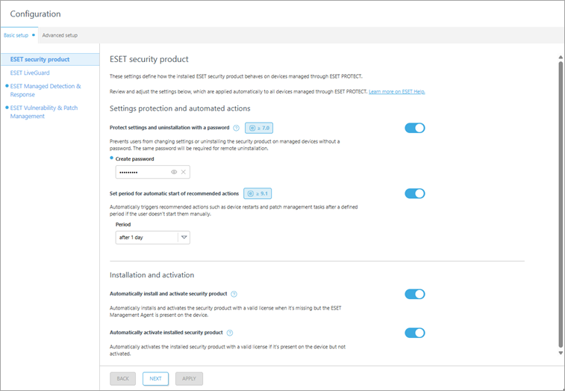This screenshot has height=391, width=565.
Task: Select ESET security product in sidebar
Action: pos(50,60)
